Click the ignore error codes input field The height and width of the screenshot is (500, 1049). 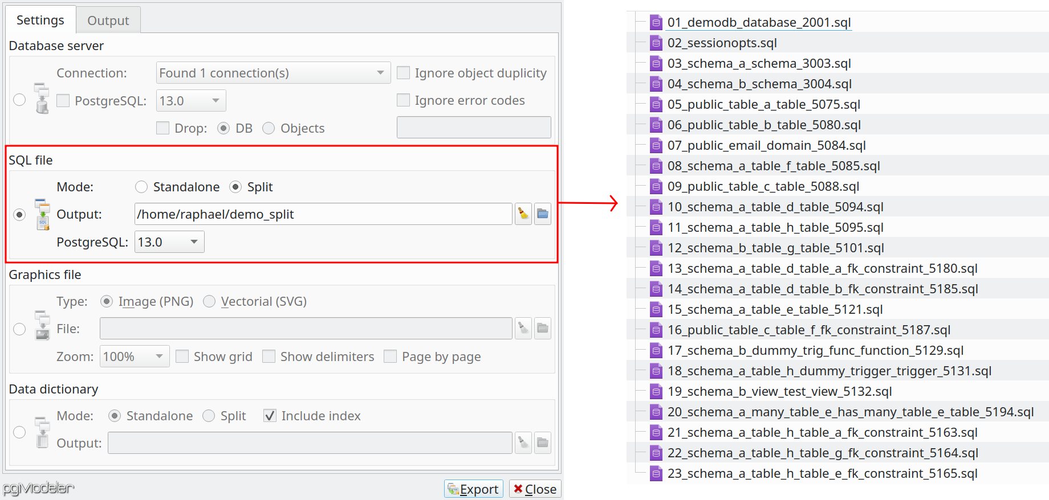pyautogui.click(x=474, y=128)
